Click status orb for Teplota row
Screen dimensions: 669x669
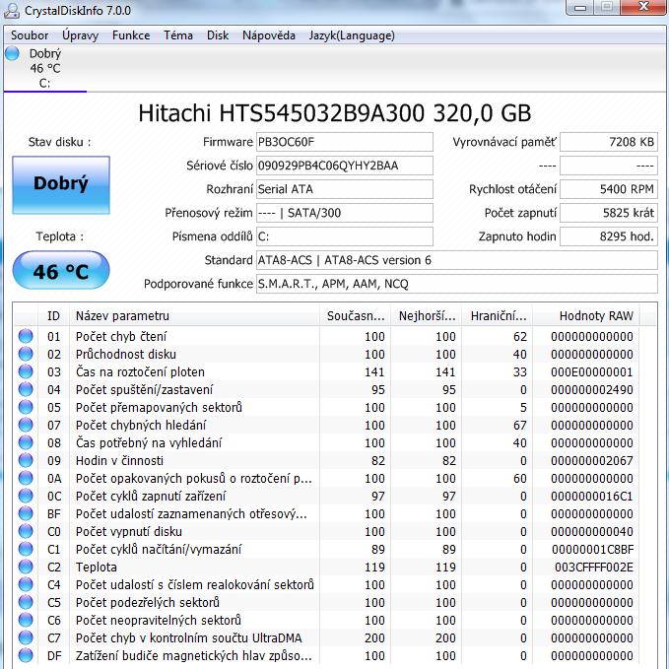point(26,567)
